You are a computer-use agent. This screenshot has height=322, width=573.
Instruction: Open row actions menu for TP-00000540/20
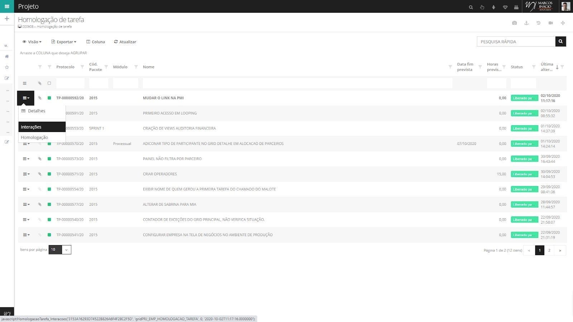pos(26,220)
